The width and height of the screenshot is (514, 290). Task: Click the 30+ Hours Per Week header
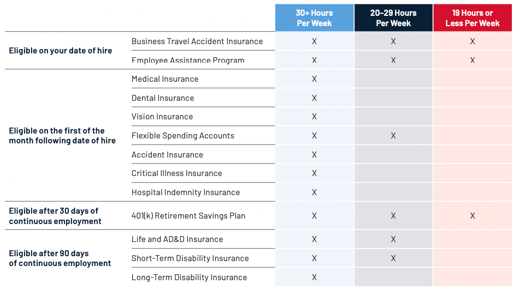pos(315,18)
